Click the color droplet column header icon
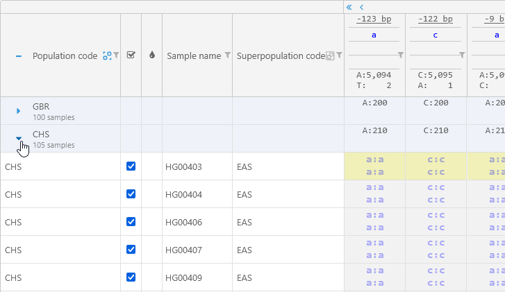 point(152,55)
